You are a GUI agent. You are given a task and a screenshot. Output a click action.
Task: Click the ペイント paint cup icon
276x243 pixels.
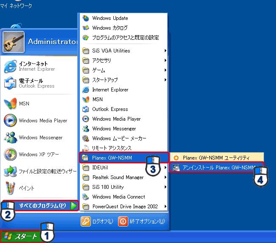(10, 188)
